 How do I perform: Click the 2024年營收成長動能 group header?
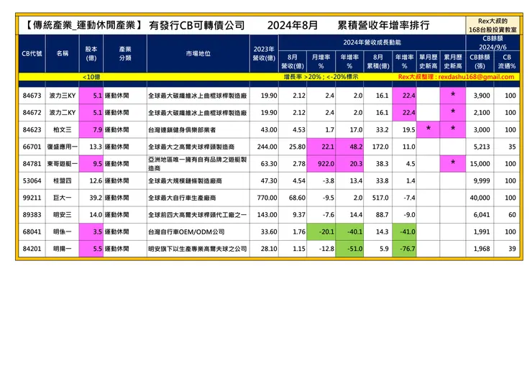click(x=372, y=42)
